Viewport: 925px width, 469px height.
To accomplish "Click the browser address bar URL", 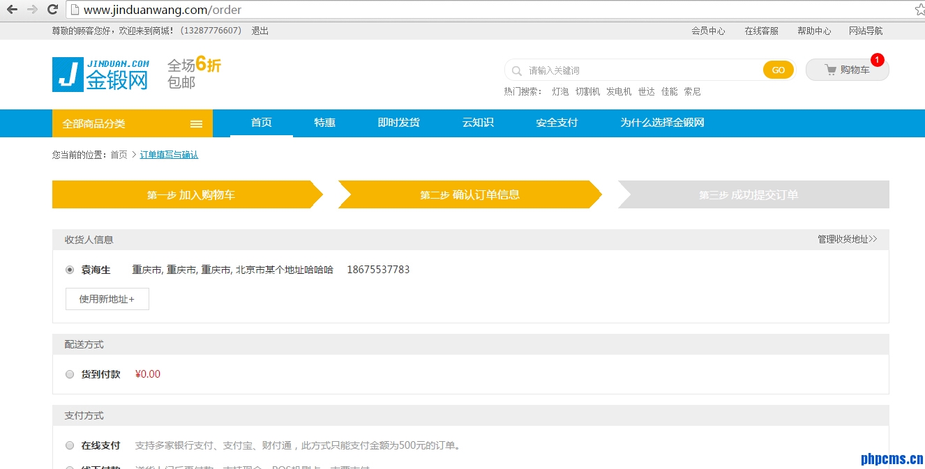I will (x=163, y=10).
